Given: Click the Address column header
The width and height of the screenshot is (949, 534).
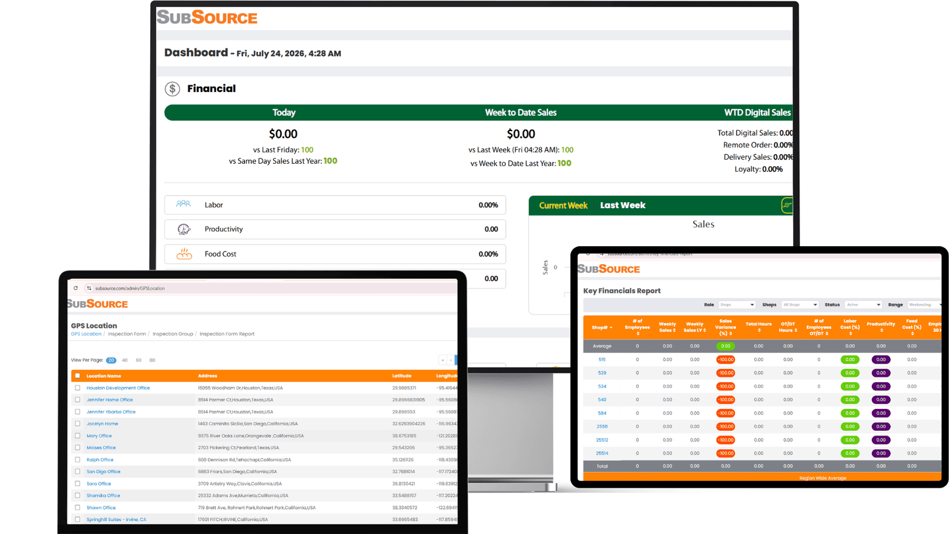Looking at the screenshot, I should click(x=208, y=376).
